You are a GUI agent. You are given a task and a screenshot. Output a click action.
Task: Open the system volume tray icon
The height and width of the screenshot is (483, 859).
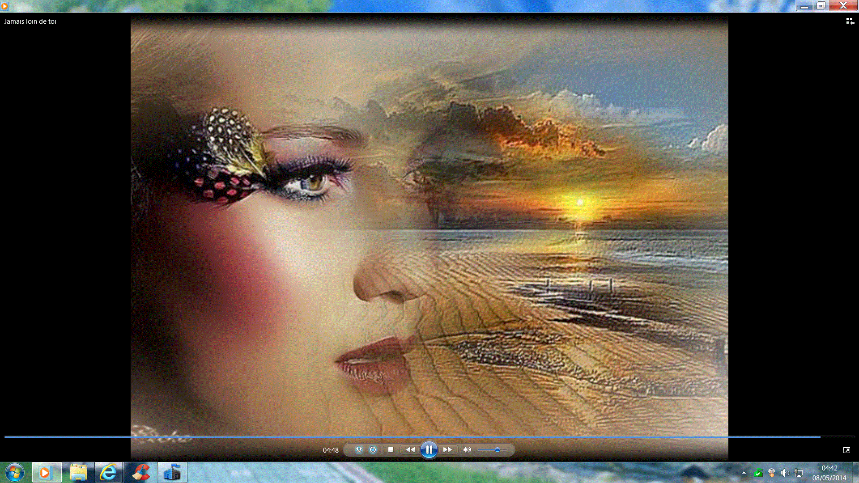785,473
